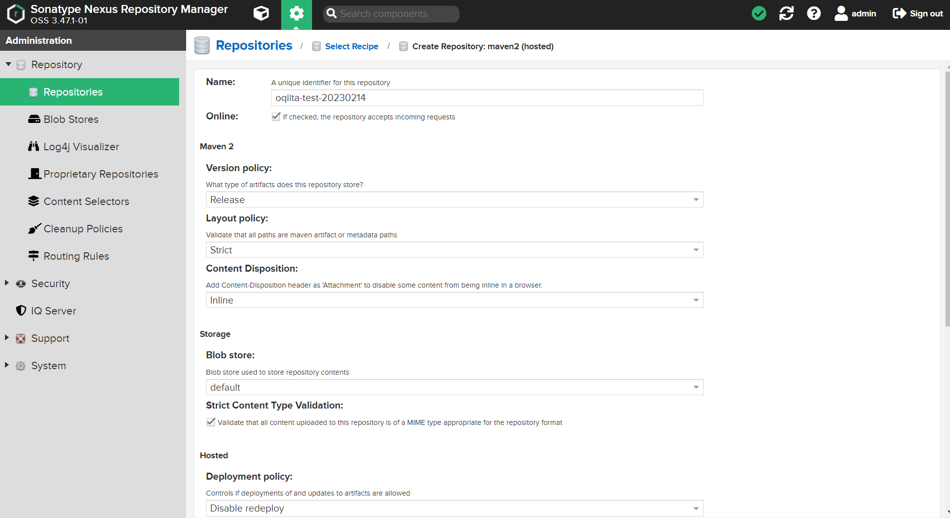
Task: Expand the Support tree node
Action: 7,338
